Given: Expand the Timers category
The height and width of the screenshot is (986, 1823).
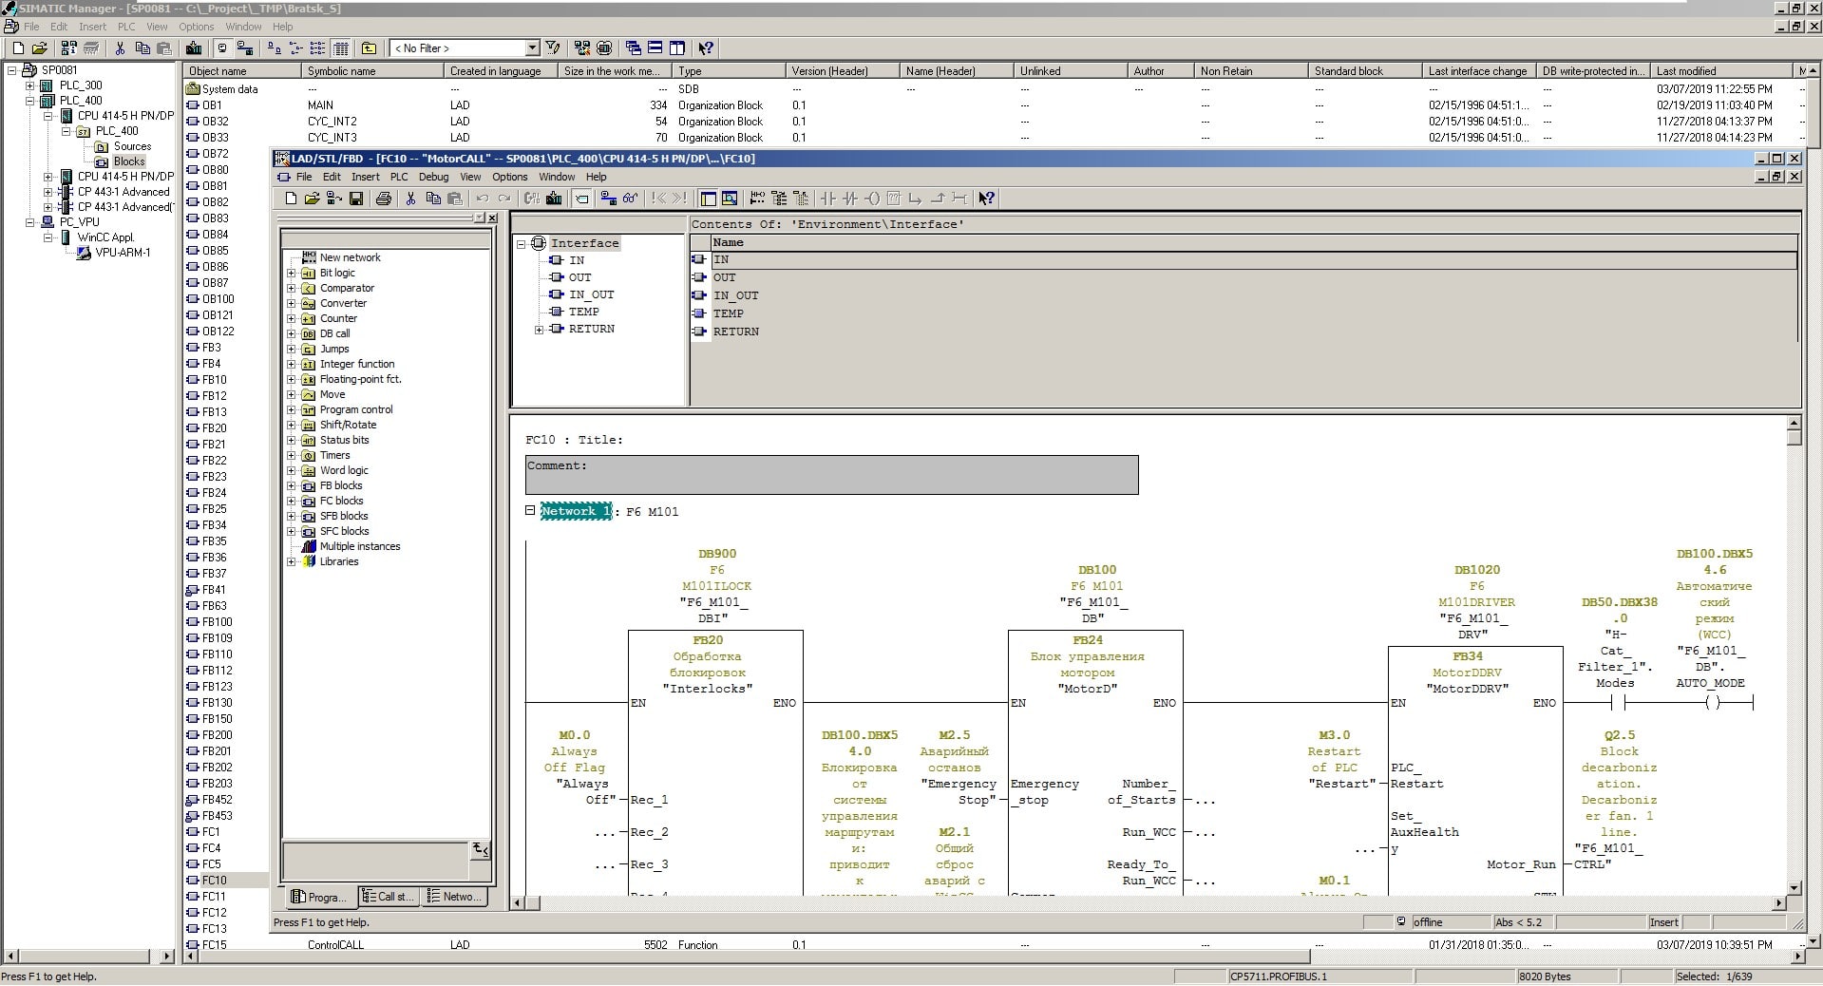Looking at the screenshot, I should click(292, 455).
